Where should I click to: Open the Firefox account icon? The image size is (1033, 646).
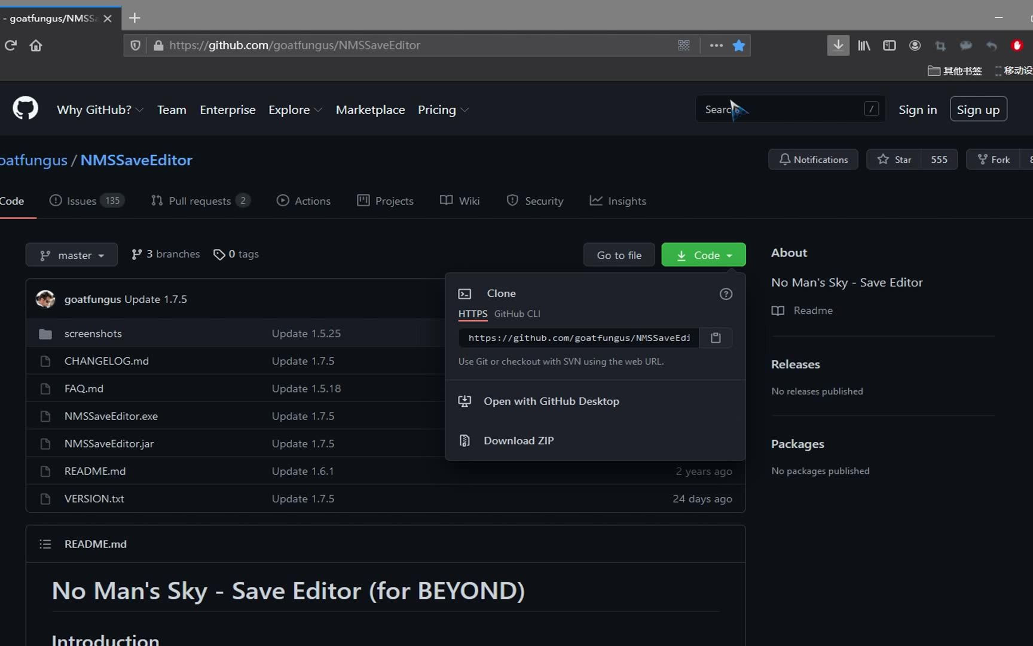click(x=915, y=45)
